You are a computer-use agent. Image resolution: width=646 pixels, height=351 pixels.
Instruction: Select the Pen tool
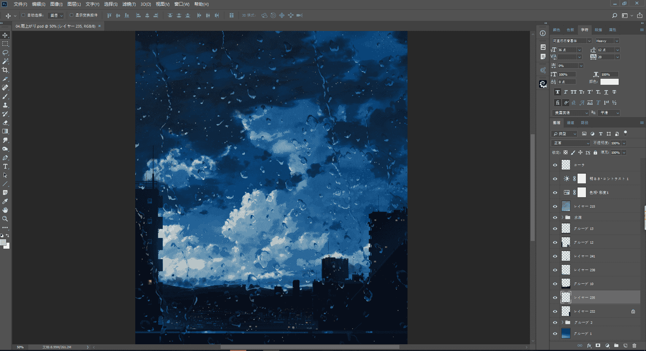(x=5, y=157)
